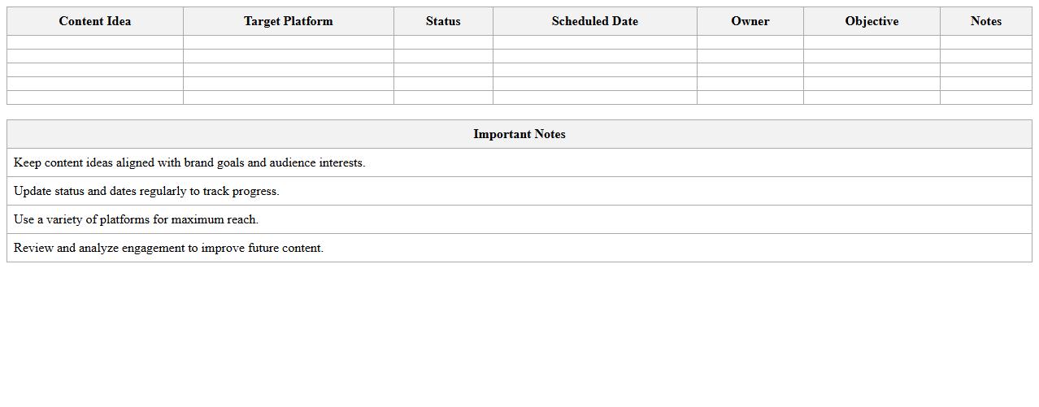Click the note about updating status and dates

(146, 191)
